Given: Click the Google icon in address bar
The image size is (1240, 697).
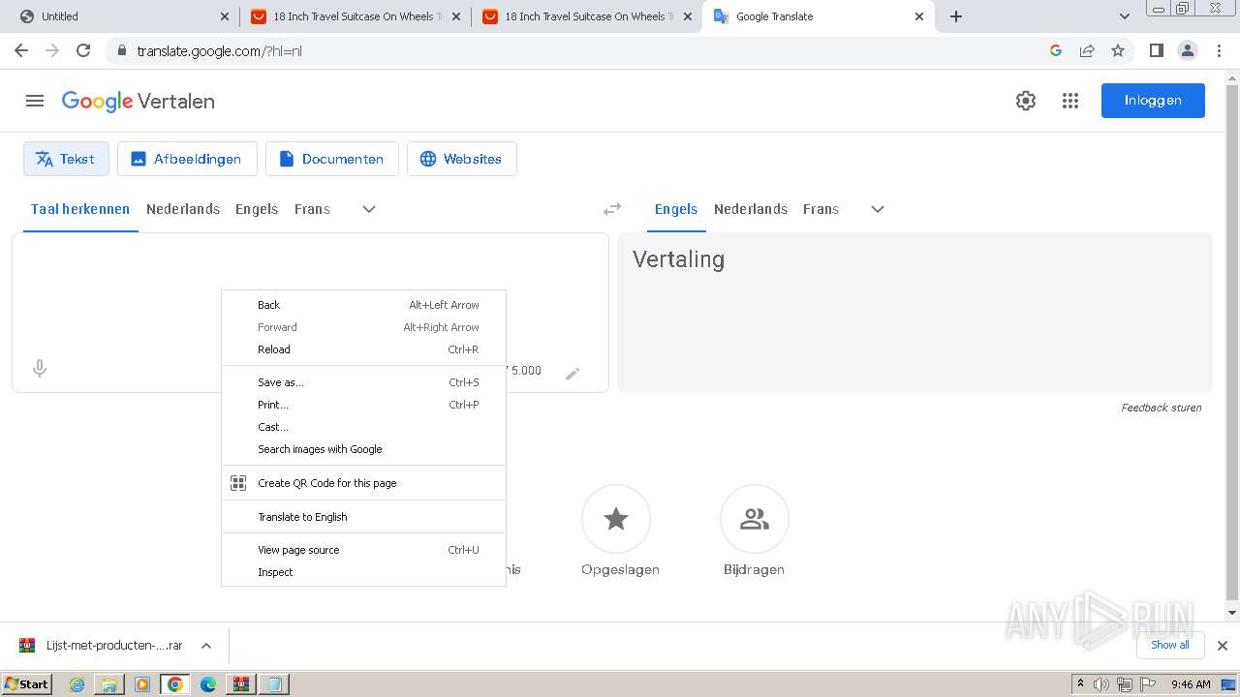Looking at the screenshot, I should pyautogui.click(x=1056, y=50).
